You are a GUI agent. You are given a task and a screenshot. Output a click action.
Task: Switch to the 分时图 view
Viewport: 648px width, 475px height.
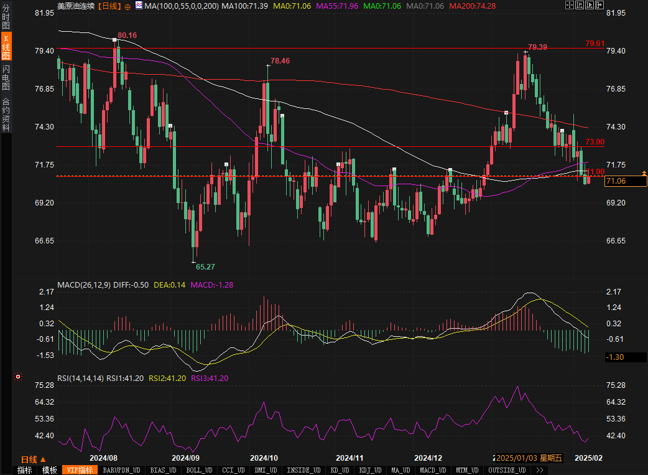[x=6, y=16]
